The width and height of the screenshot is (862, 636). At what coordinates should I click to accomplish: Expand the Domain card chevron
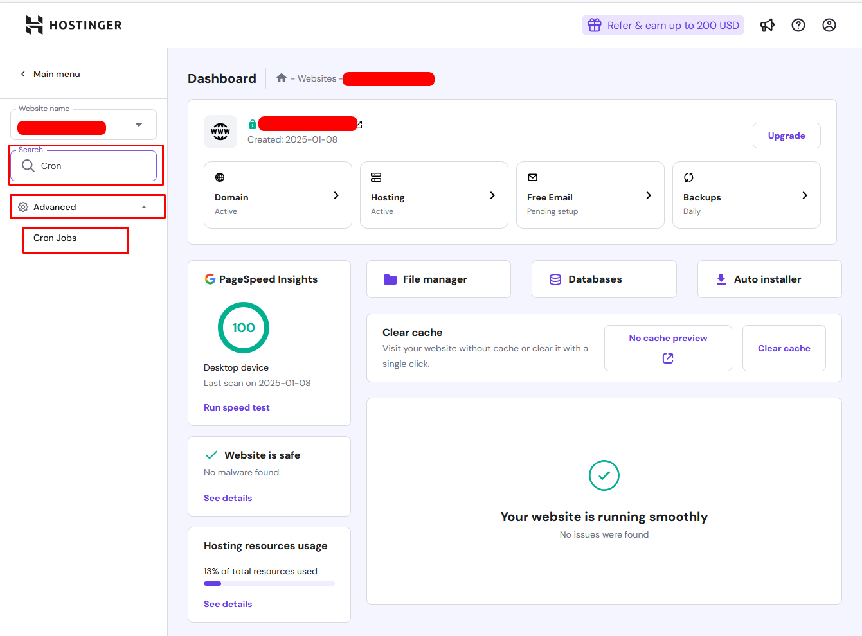(x=336, y=195)
